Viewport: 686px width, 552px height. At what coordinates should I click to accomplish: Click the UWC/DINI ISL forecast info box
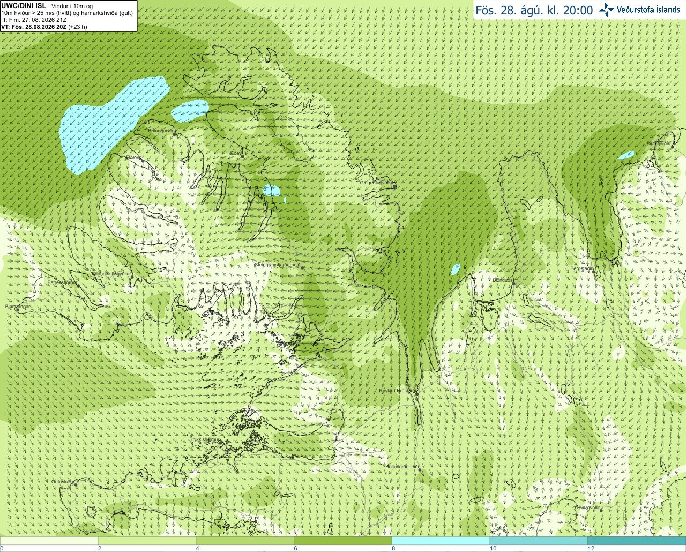coord(69,16)
